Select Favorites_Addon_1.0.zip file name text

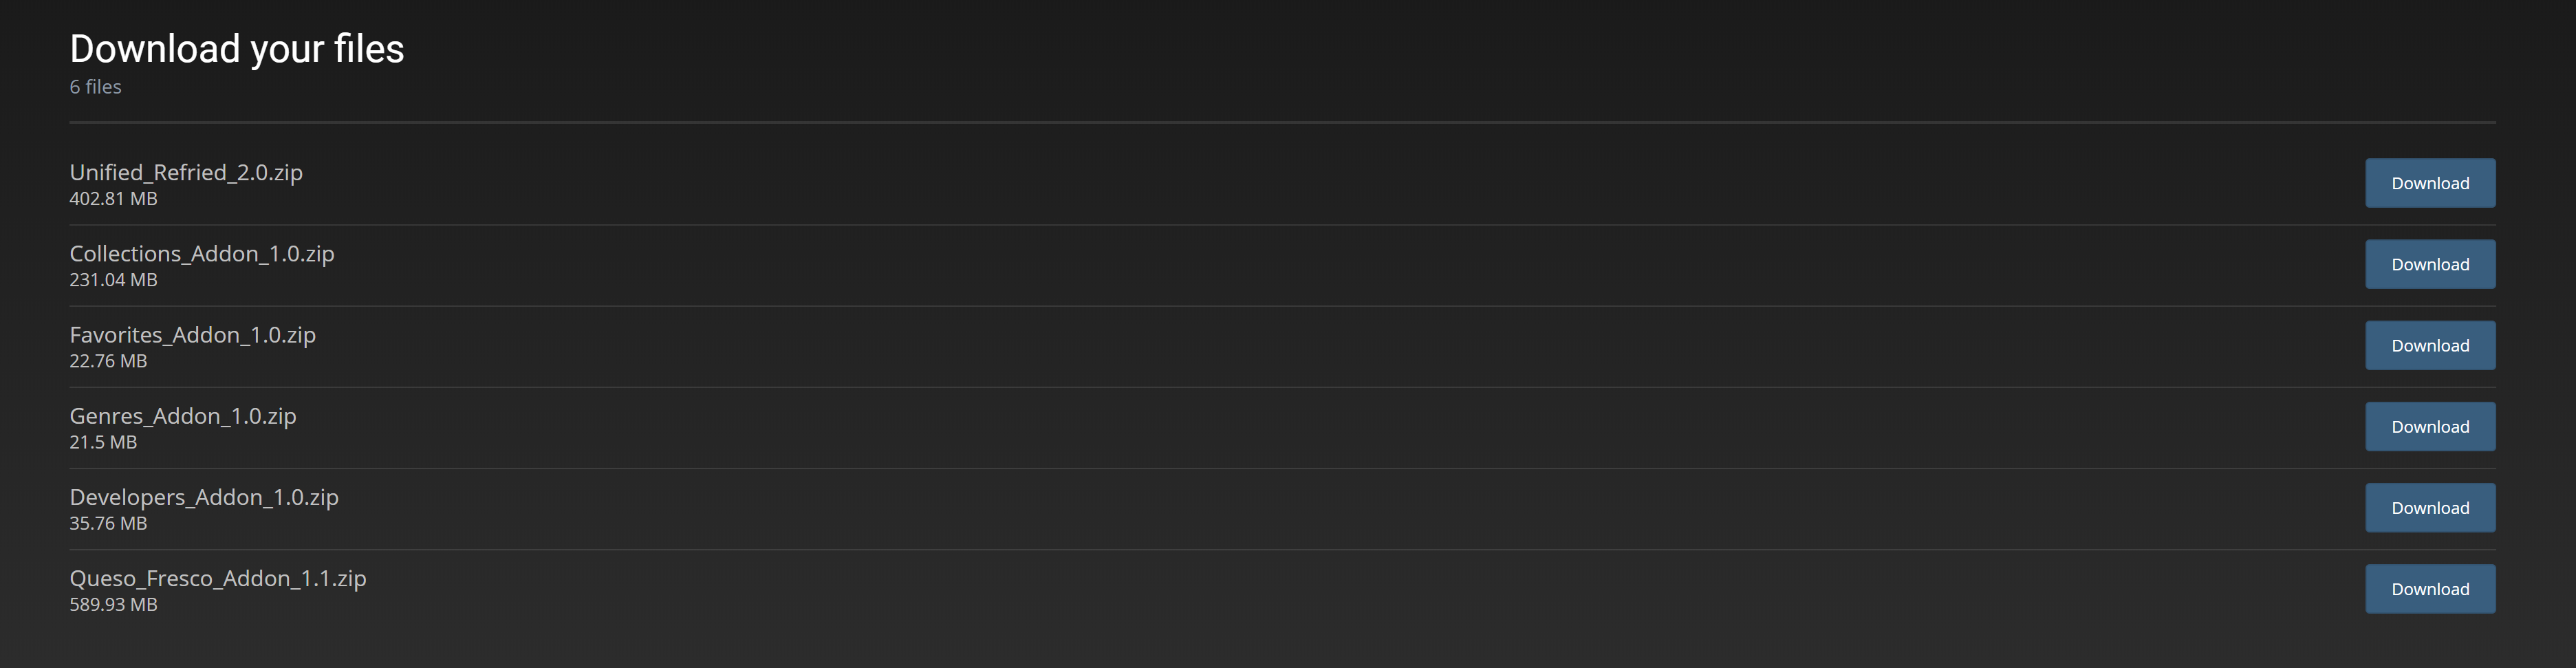coord(192,334)
